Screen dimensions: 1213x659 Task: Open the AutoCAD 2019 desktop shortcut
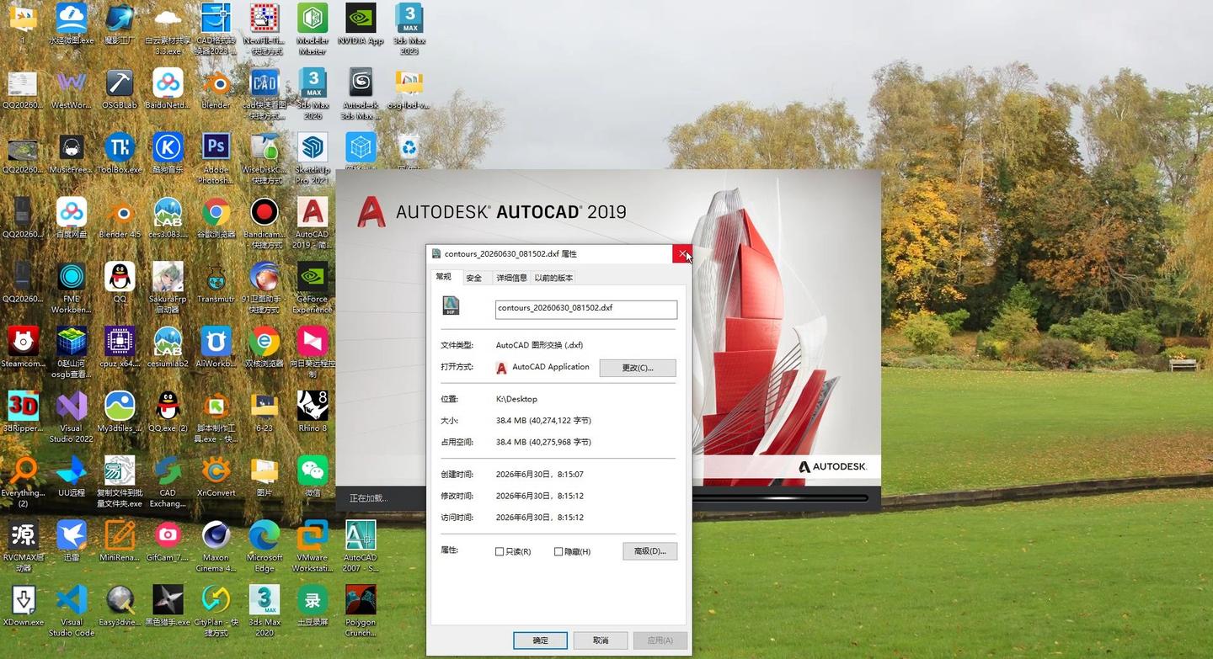click(x=313, y=221)
